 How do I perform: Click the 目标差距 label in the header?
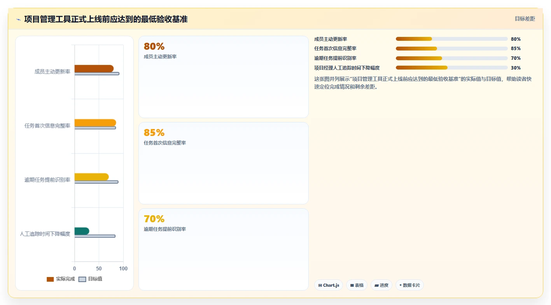pyautogui.click(x=525, y=19)
